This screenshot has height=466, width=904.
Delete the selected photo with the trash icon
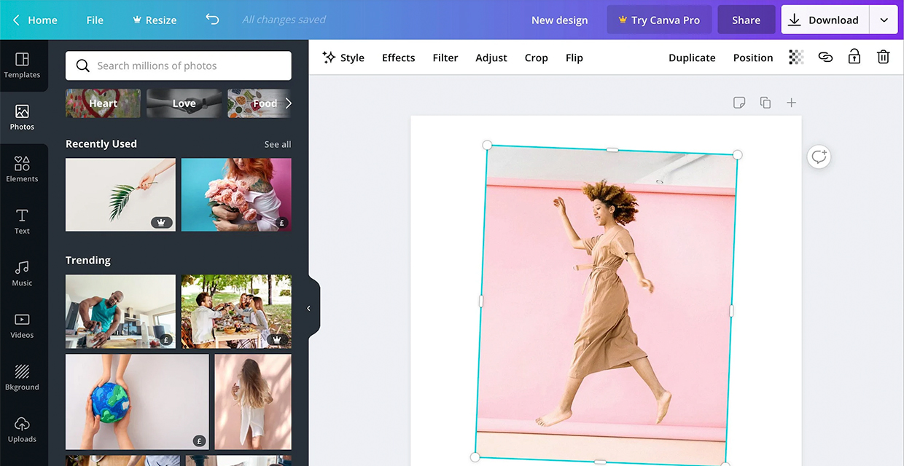click(x=883, y=57)
